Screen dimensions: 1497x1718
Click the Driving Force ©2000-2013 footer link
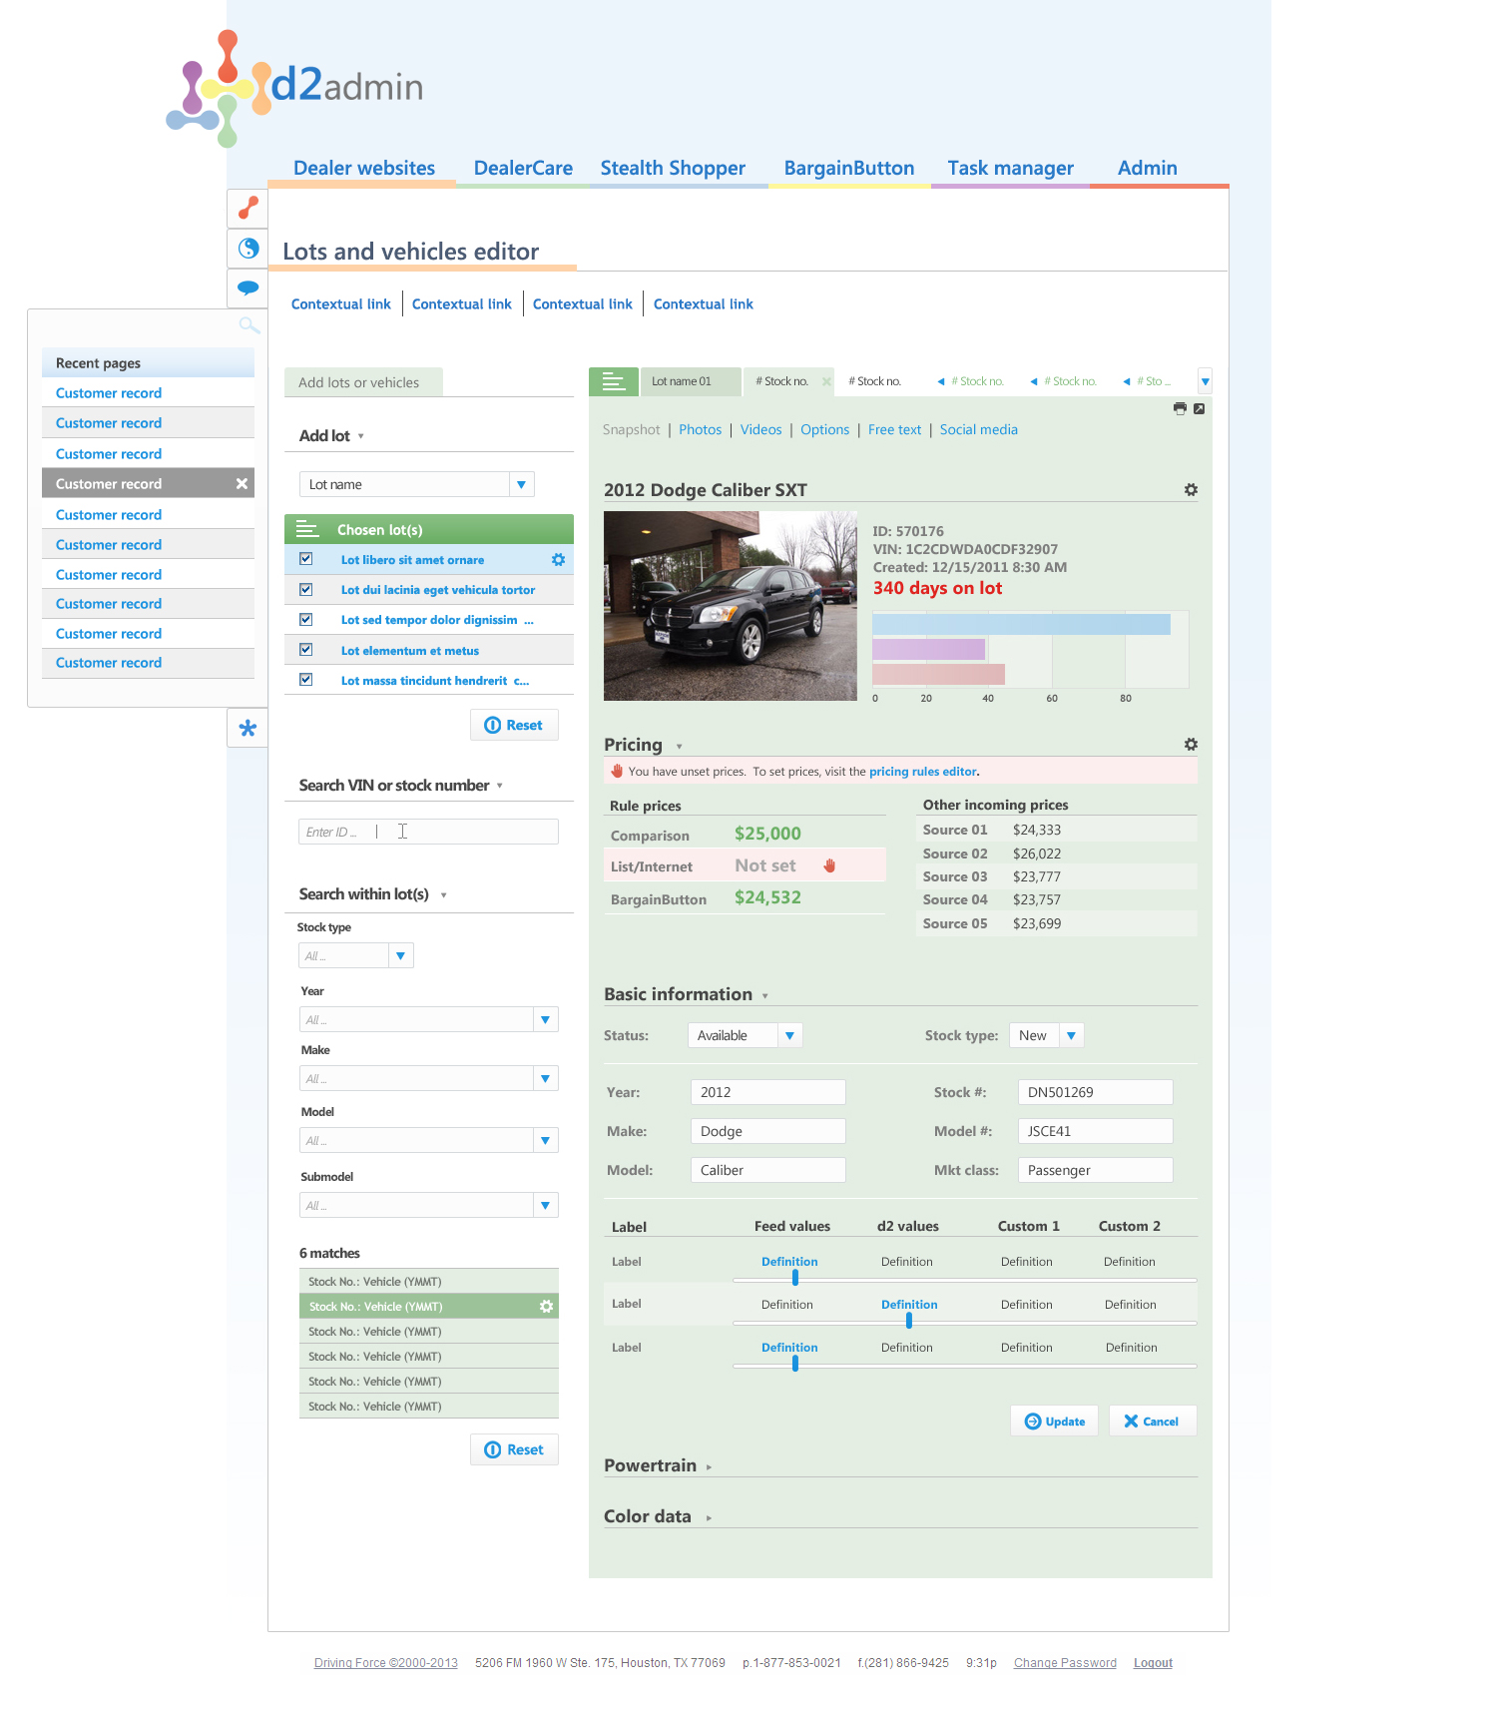click(386, 1663)
